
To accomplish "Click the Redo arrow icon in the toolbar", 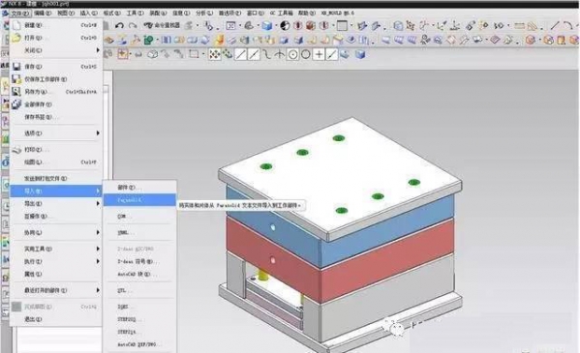I will [133, 25].
